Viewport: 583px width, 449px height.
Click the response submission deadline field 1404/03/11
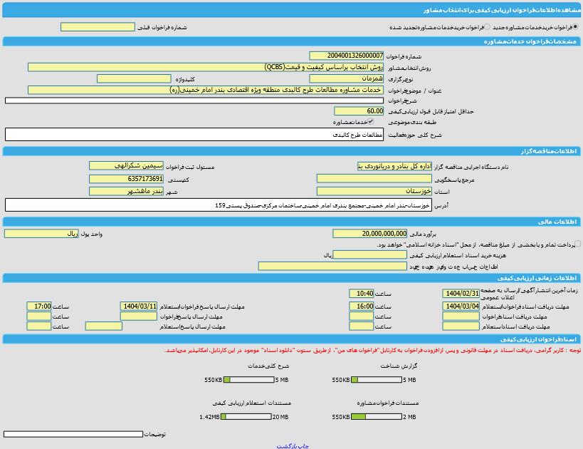pyautogui.click(x=139, y=306)
